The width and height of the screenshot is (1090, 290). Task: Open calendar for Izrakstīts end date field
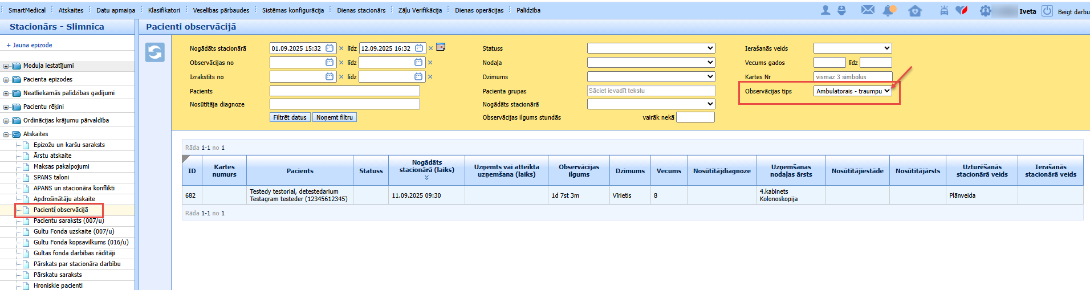tap(418, 77)
